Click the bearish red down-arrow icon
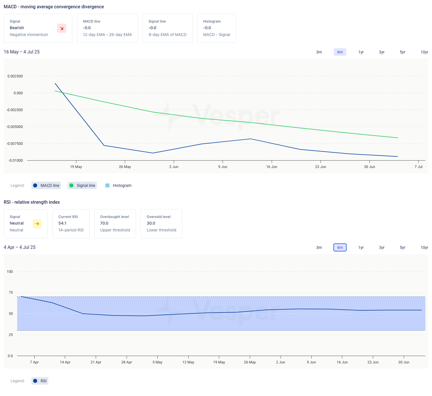The width and height of the screenshot is (432, 396). click(62, 28)
